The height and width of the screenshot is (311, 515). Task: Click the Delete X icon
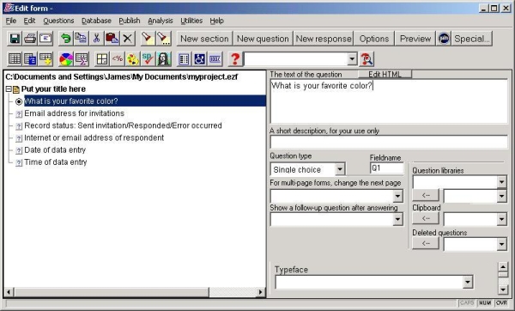pos(127,39)
